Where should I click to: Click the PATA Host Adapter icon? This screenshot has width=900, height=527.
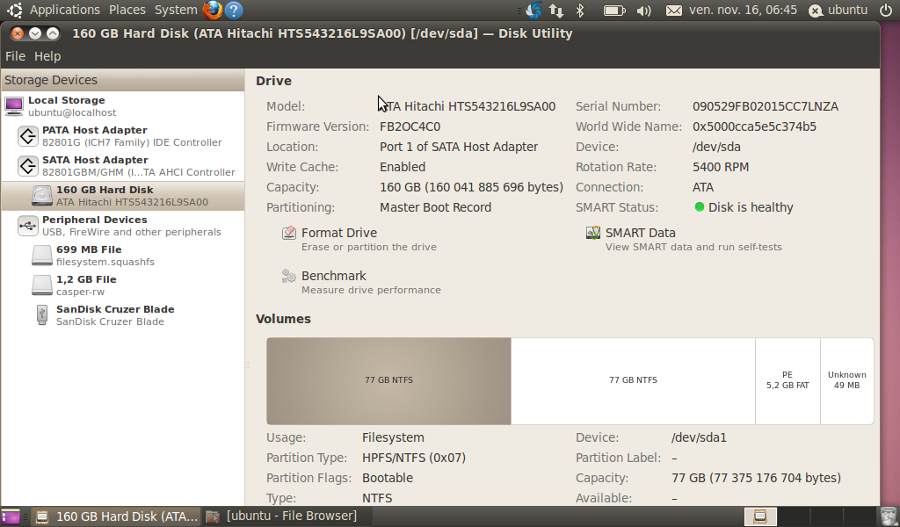pos(27,136)
